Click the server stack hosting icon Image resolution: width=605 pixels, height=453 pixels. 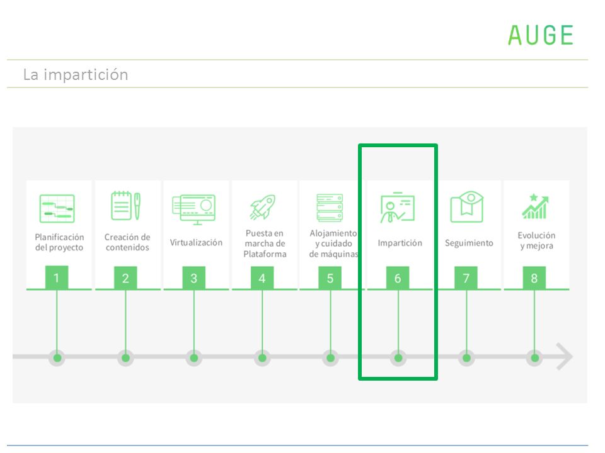click(x=330, y=208)
